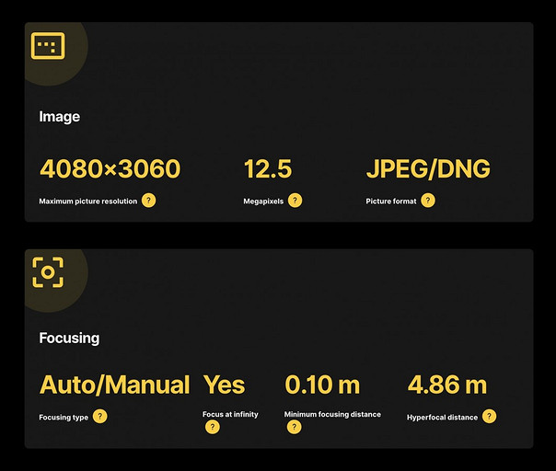Click the Image section heading
This screenshot has width=556, height=471.
coord(59,117)
